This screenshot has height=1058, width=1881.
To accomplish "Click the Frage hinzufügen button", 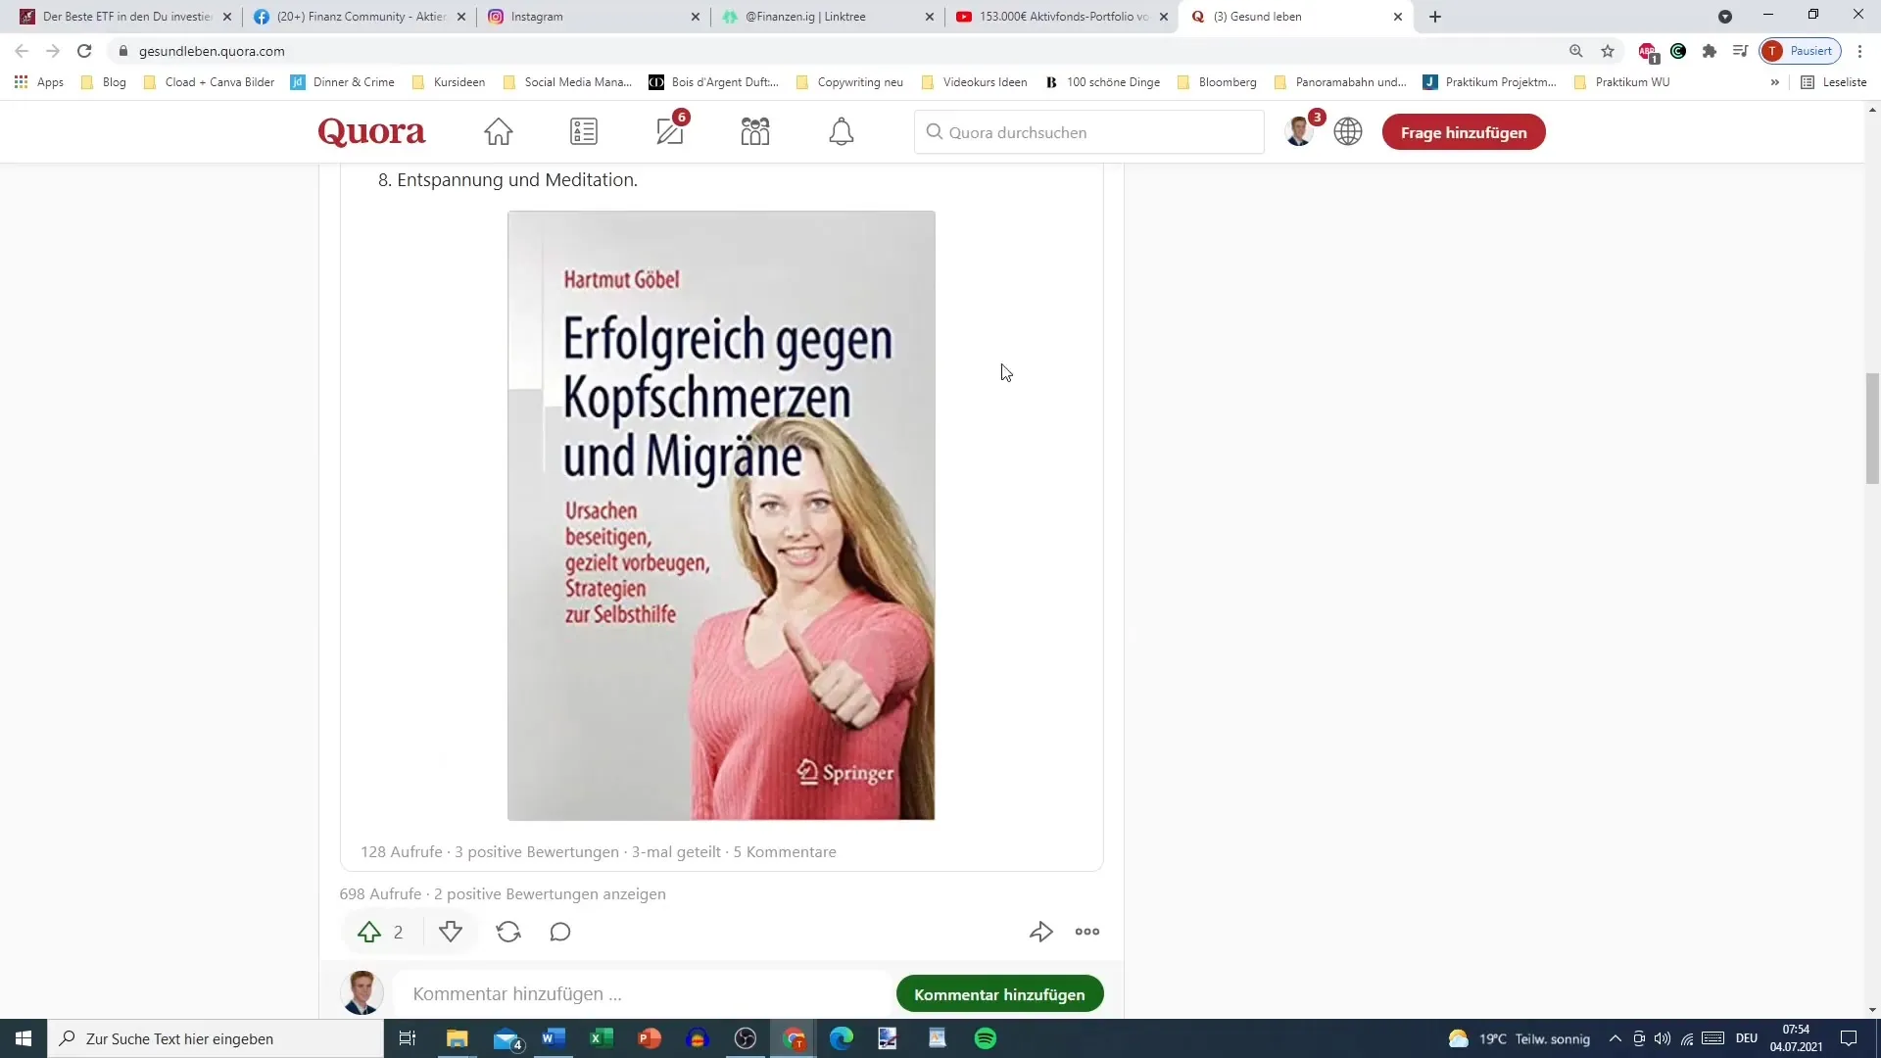I will [x=1464, y=132].
